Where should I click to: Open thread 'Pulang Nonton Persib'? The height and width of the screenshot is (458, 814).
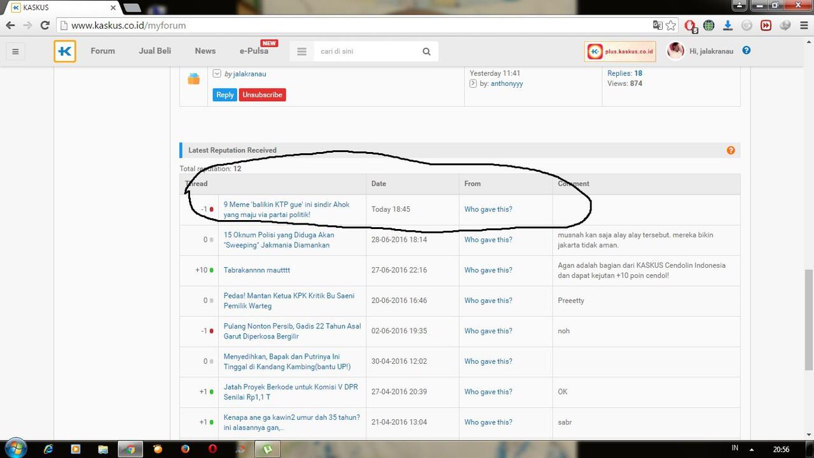tap(292, 331)
